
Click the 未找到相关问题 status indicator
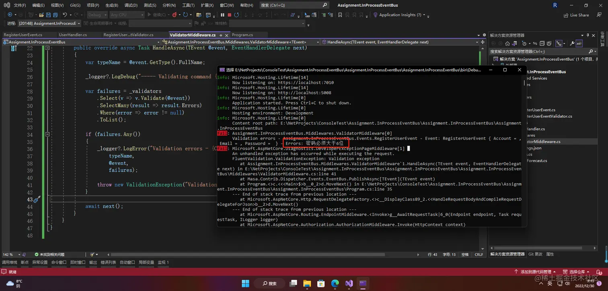click(x=49, y=254)
